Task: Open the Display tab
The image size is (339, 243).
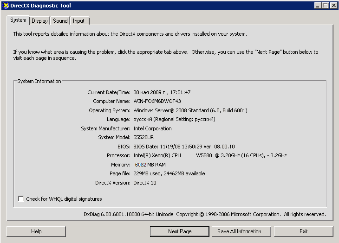Action: [39, 21]
